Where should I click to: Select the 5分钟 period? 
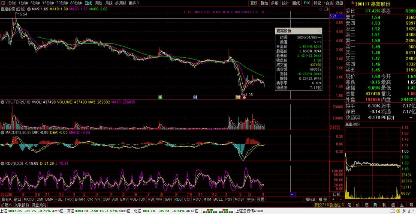pyautogui.click(x=35, y=3)
